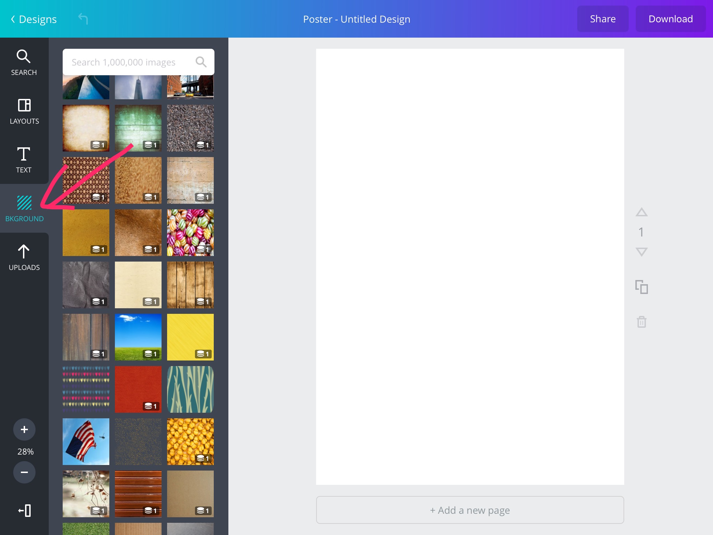
Task: Delete page with trash icon
Action: [x=641, y=322]
